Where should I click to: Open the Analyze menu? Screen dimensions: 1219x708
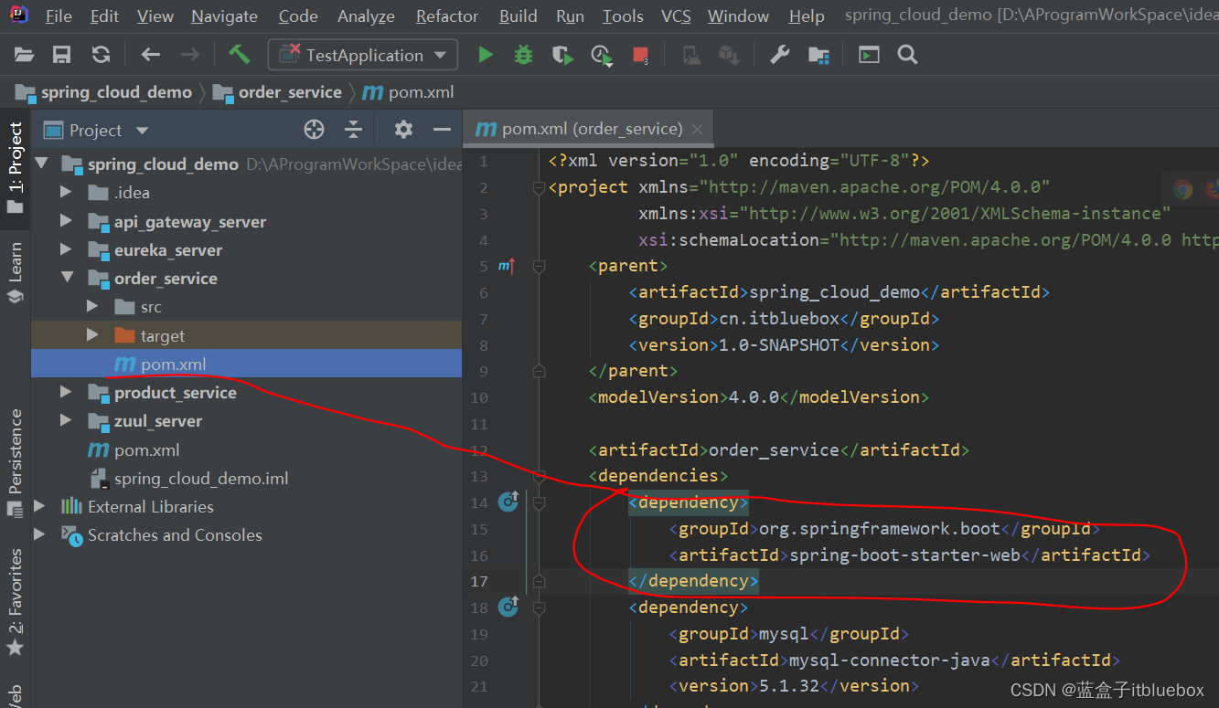tap(366, 16)
